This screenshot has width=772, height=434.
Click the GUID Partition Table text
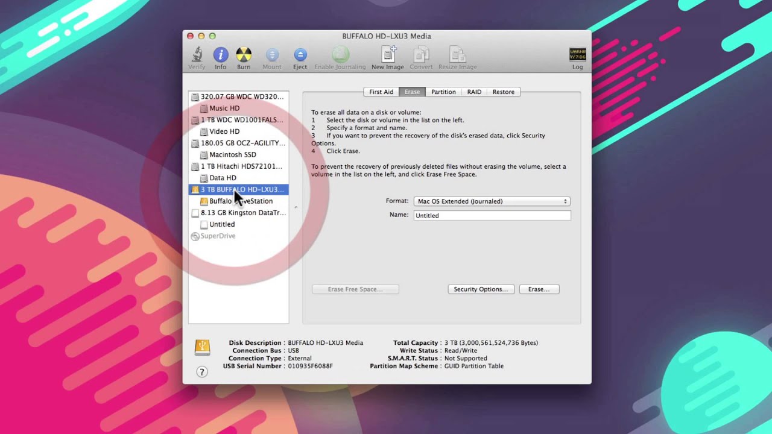pos(473,366)
